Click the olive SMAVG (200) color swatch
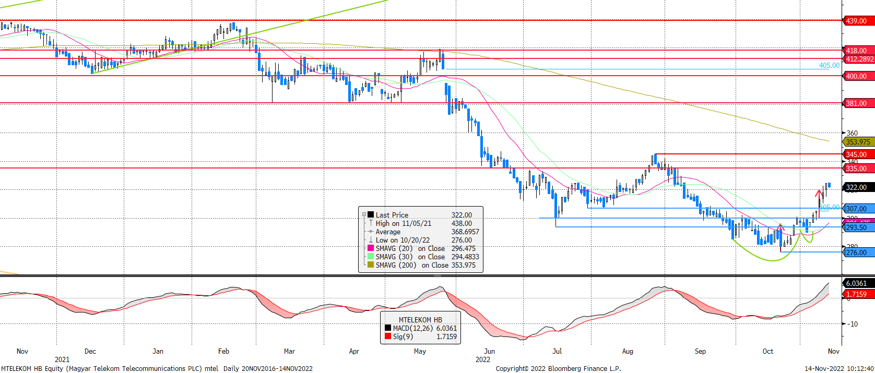This screenshot has height=373, width=875. (x=371, y=265)
